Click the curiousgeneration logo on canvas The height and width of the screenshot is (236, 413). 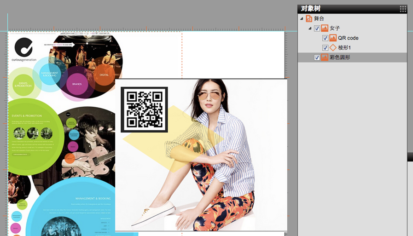point(23,50)
